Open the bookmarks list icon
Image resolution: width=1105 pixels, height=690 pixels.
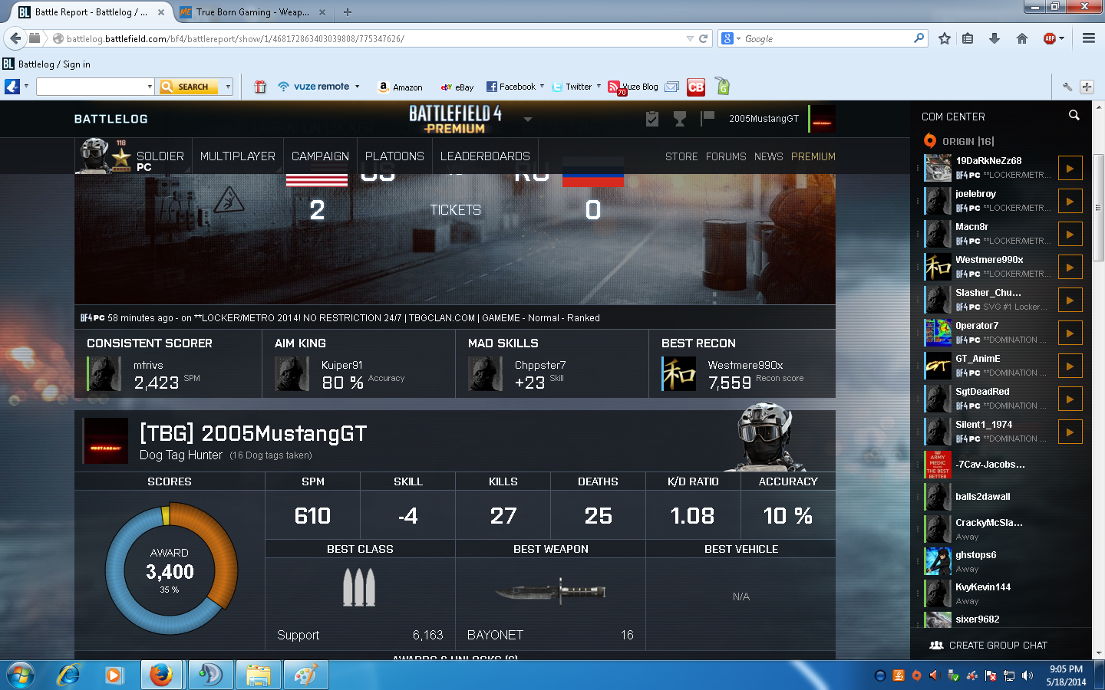968,38
